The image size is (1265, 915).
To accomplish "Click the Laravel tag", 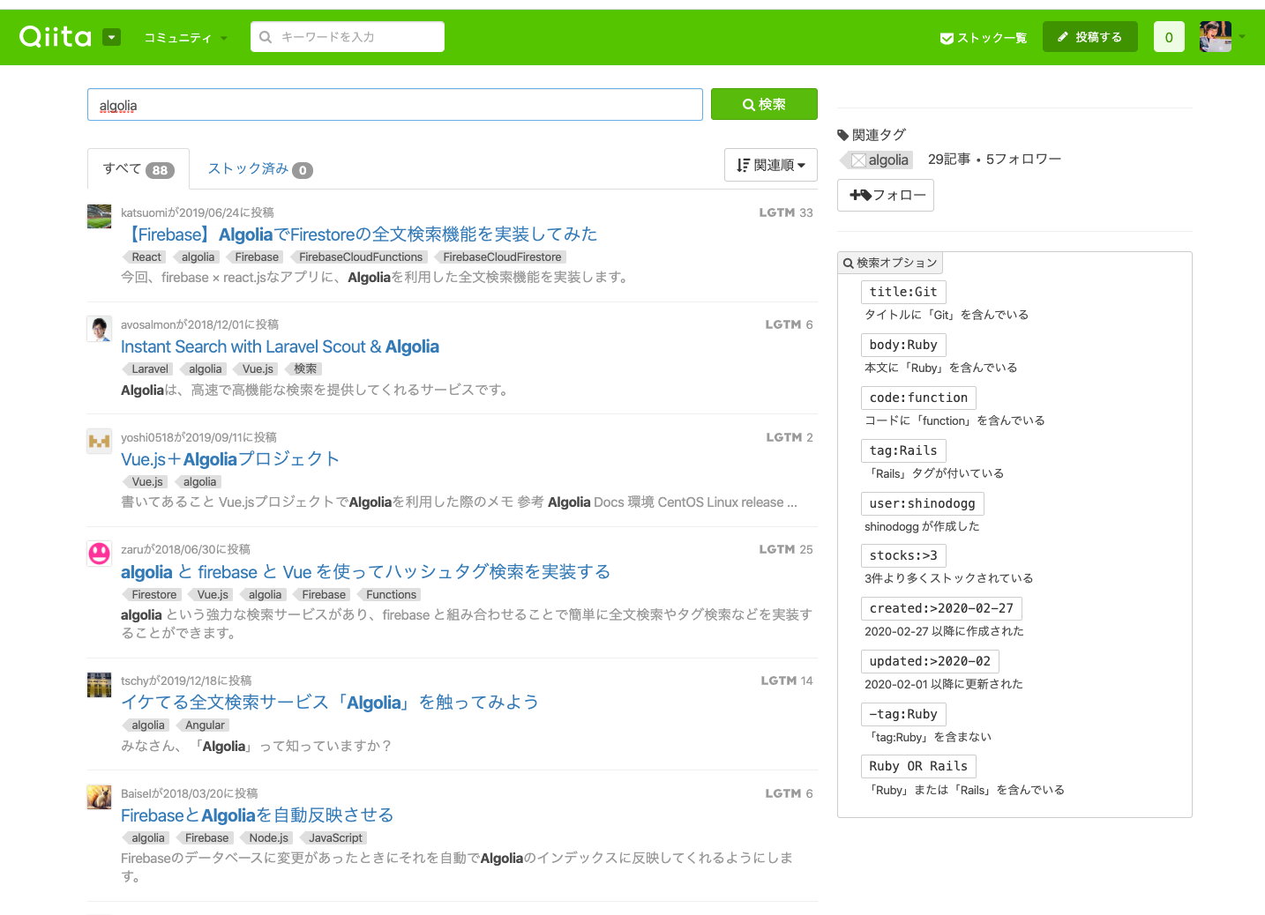I will pos(150,369).
